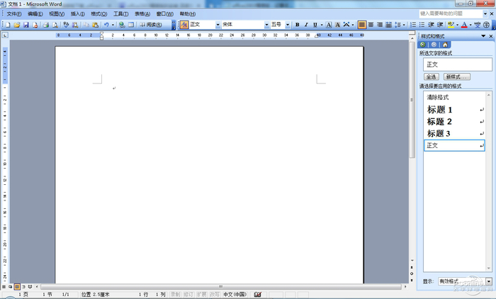Viewport: 496px width, 299px height.
Task: Undo the last action
Action: point(106,25)
